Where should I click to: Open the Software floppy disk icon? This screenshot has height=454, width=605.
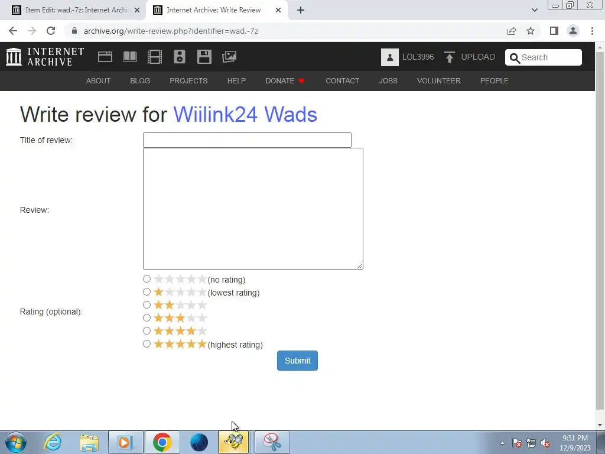[204, 57]
